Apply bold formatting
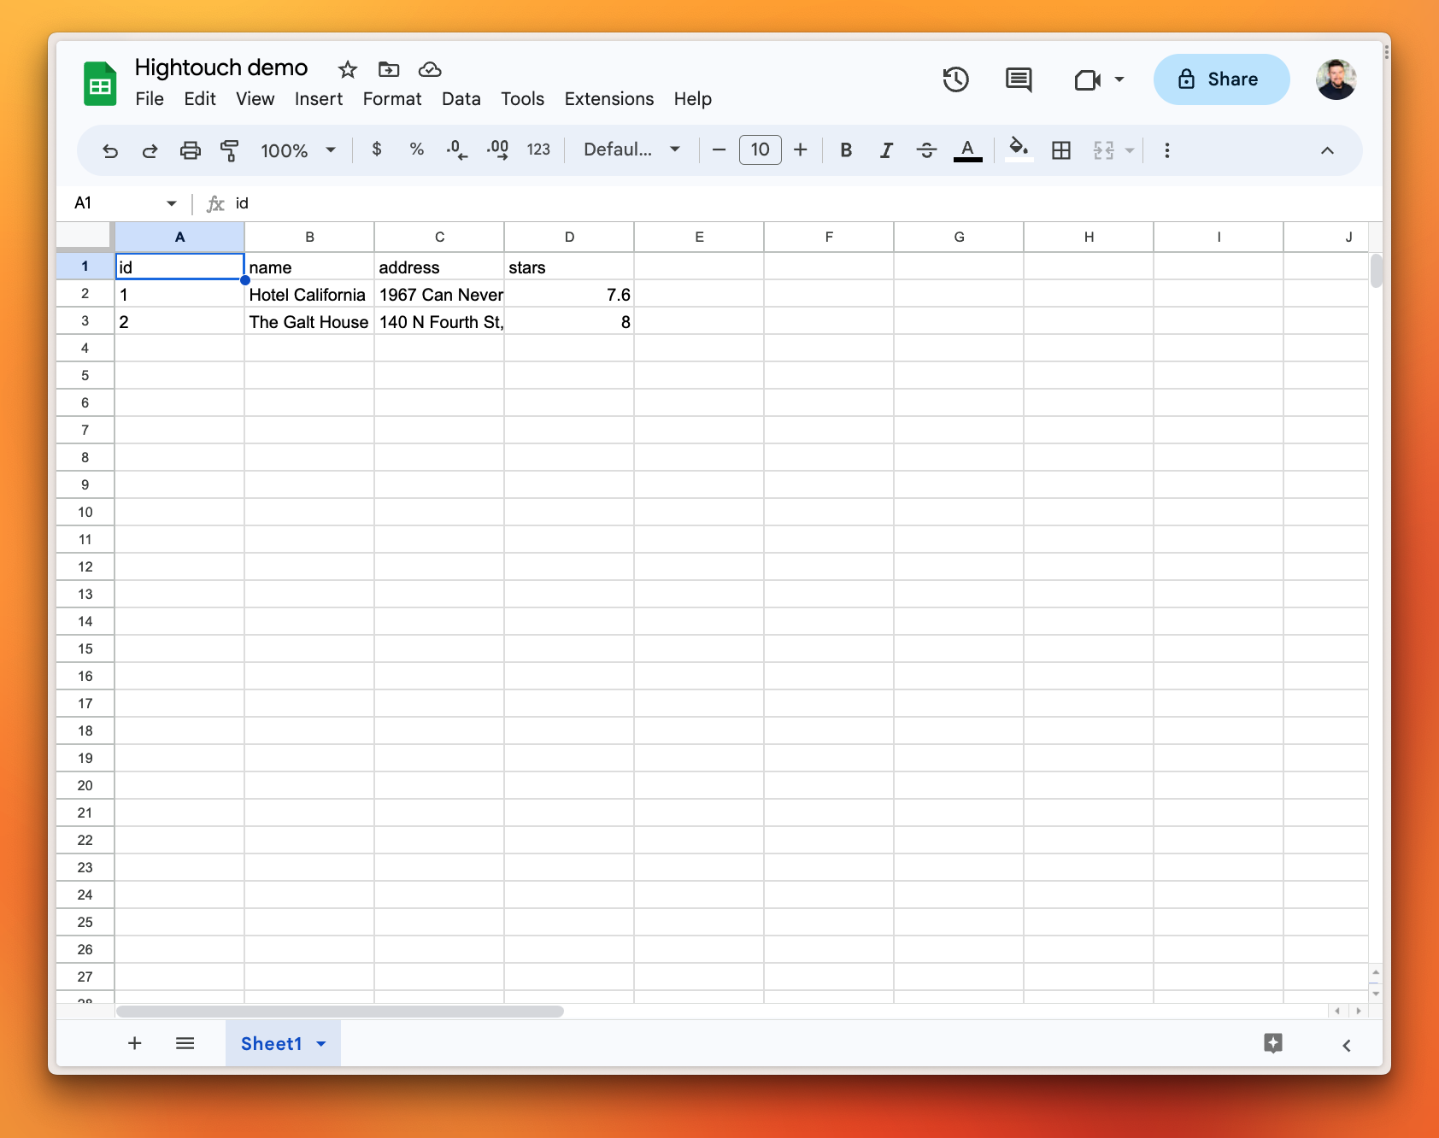This screenshot has width=1439, height=1138. [x=846, y=150]
